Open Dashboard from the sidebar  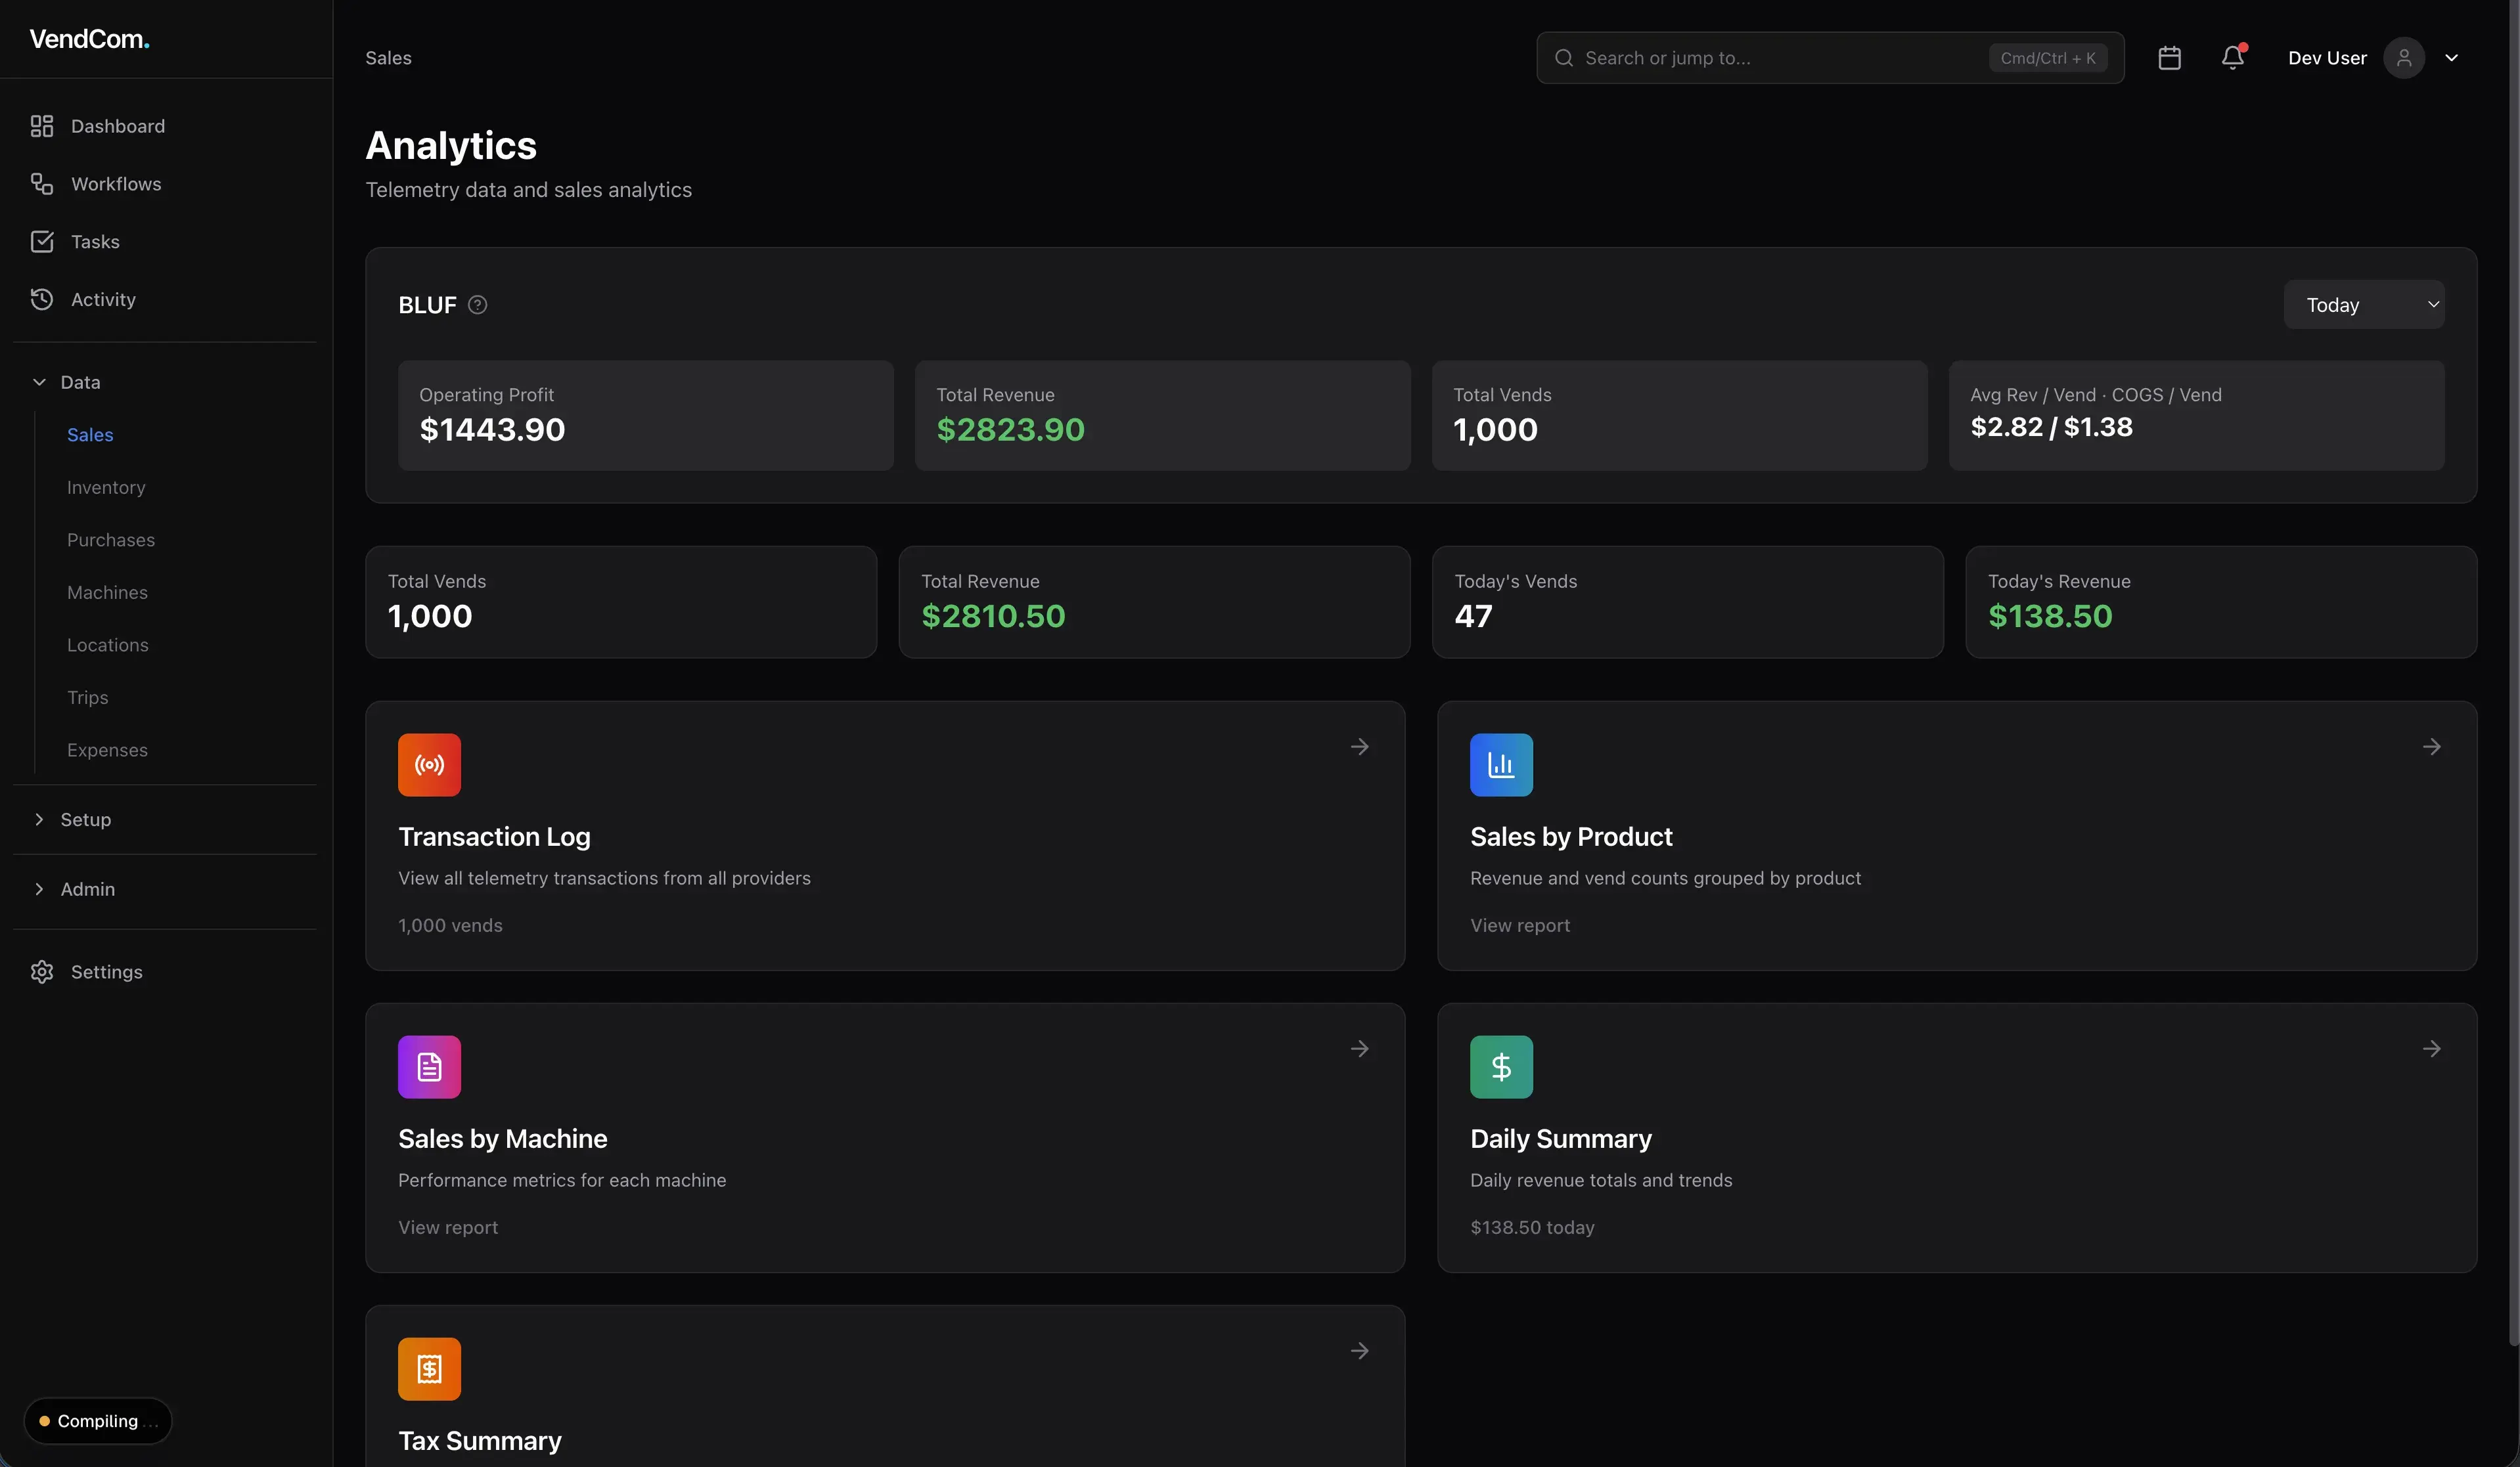point(117,126)
